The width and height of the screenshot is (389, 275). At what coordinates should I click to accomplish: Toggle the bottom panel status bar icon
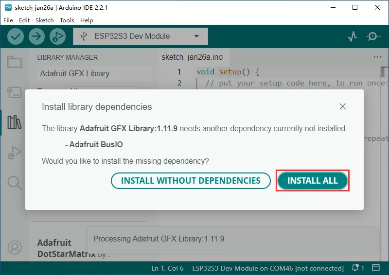tap(376, 268)
